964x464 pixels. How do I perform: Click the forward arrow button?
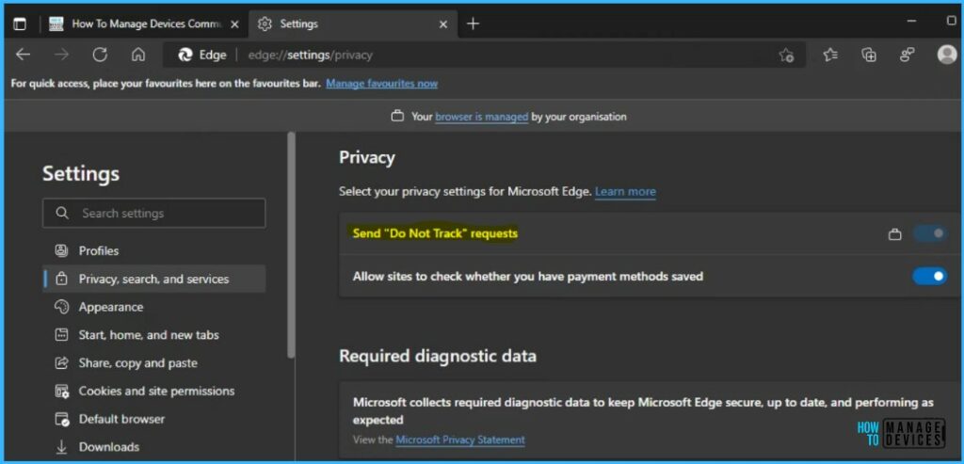(x=61, y=55)
